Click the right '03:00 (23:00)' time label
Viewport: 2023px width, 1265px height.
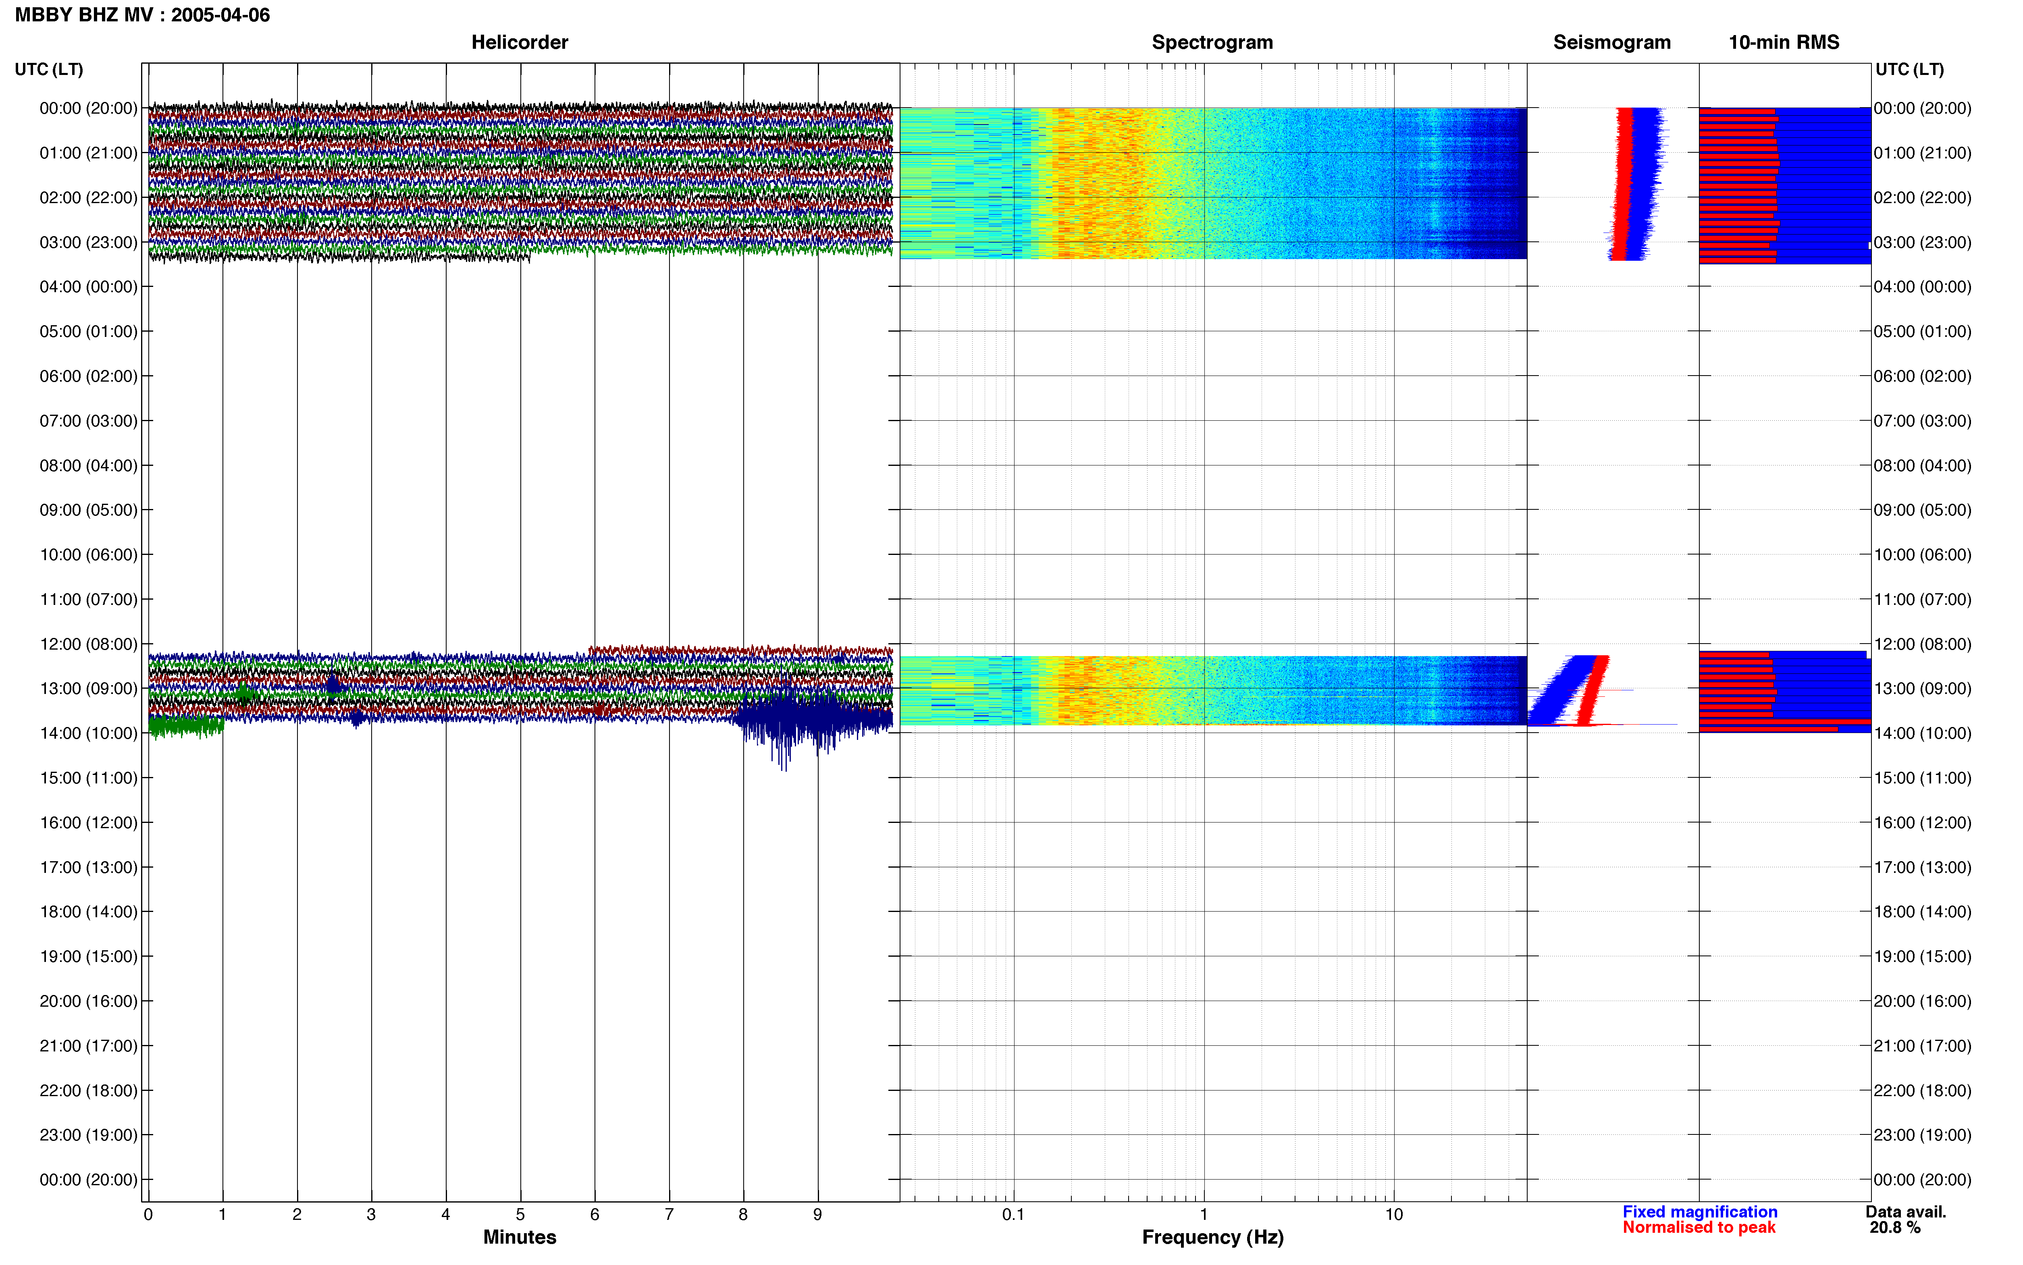coord(1923,243)
